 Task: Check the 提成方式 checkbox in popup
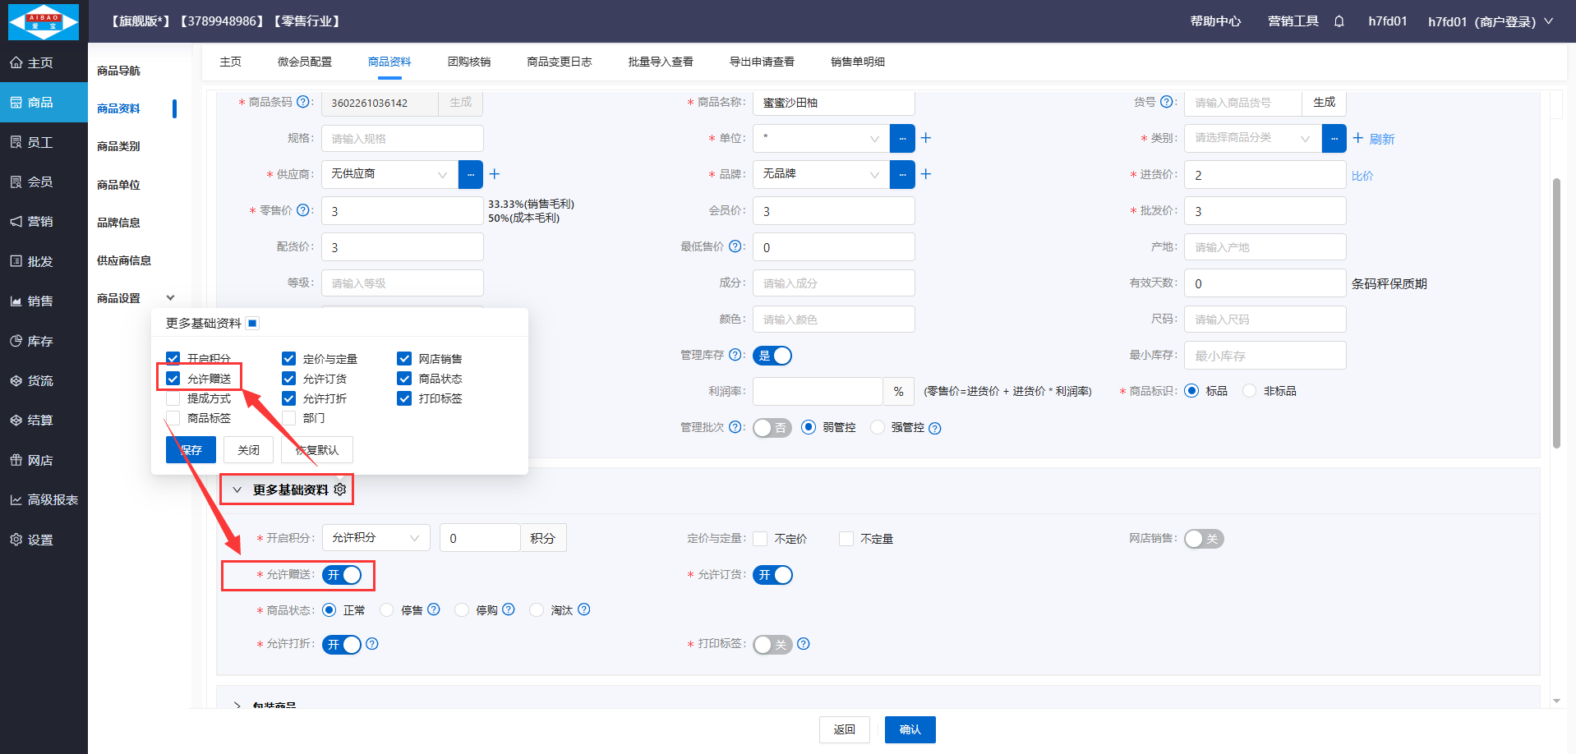(173, 398)
